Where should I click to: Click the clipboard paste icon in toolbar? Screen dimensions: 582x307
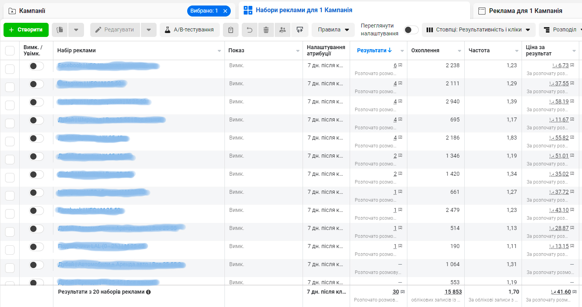[231, 30]
